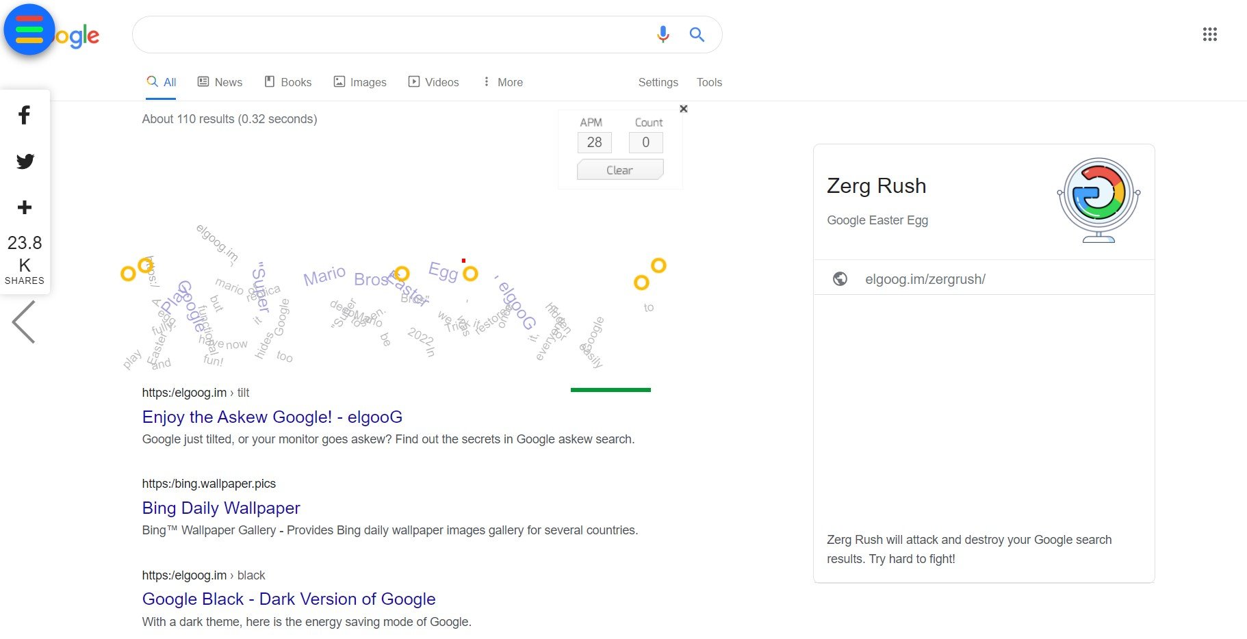Click the left arrow chevron

point(23,322)
